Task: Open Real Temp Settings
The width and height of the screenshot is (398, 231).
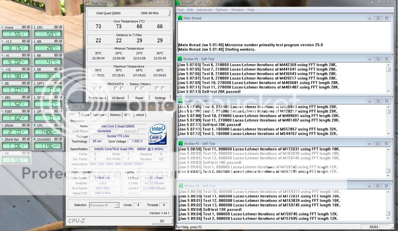Action: pos(160,98)
